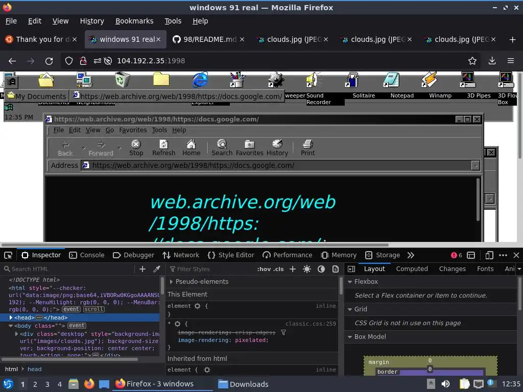Reload the page in Firefox toolbar
523x392 pixels.
pos(49,61)
